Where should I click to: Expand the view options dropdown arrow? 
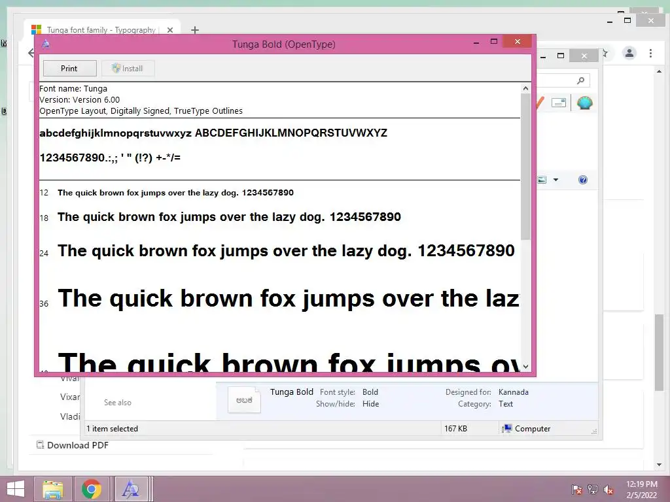555,180
